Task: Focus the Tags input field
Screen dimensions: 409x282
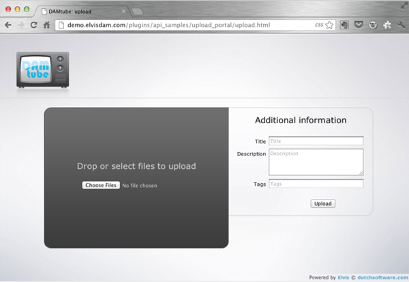Action: point(316,184)
